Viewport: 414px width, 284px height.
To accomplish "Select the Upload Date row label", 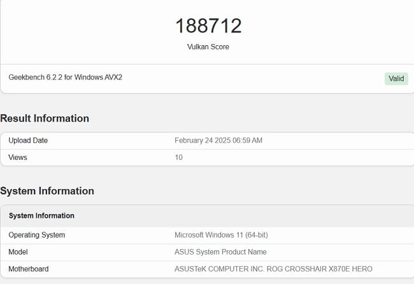I will (x=28, y=140).
